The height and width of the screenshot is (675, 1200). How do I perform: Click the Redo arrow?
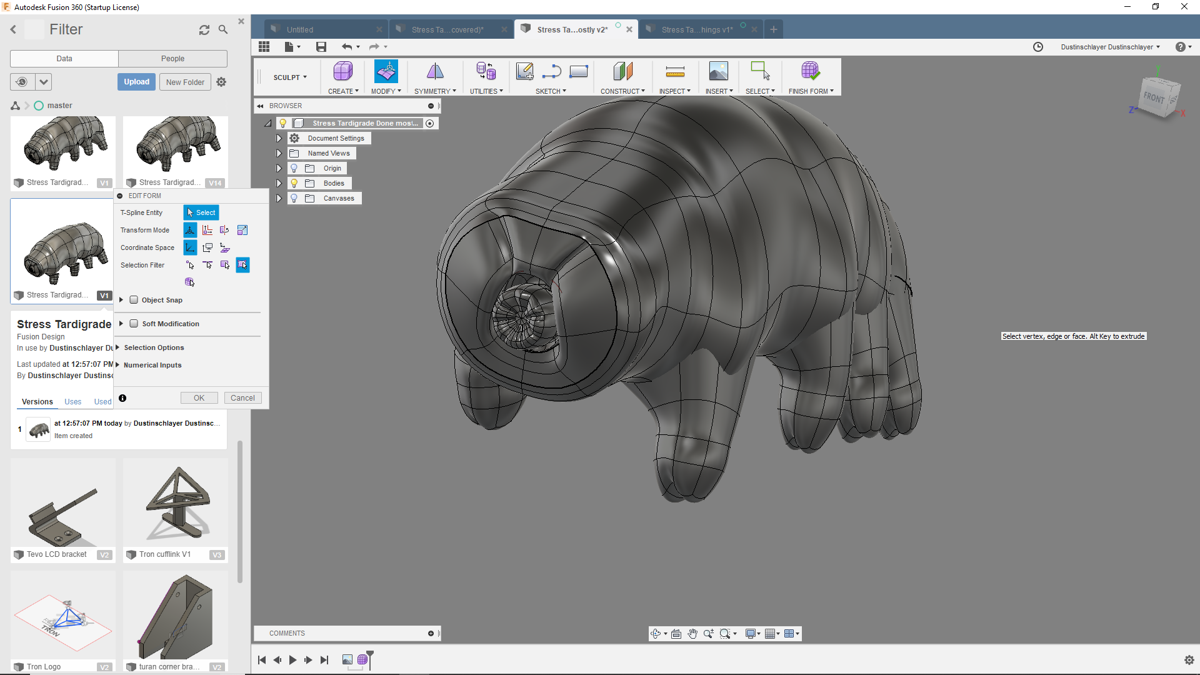[374, 47]
